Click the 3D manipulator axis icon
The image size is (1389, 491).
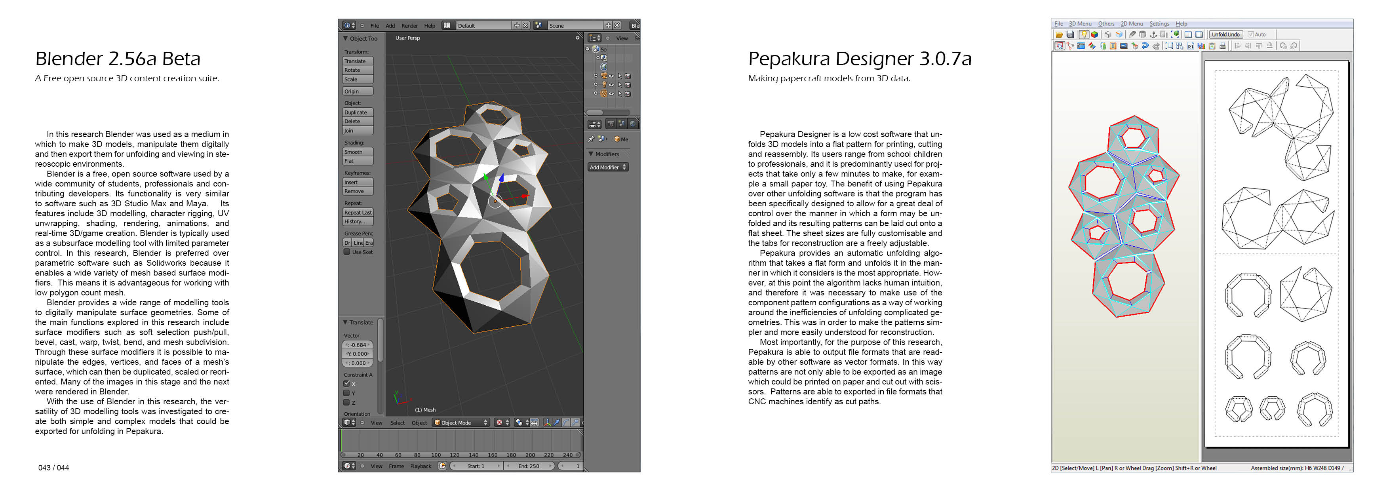coord(548,422)
